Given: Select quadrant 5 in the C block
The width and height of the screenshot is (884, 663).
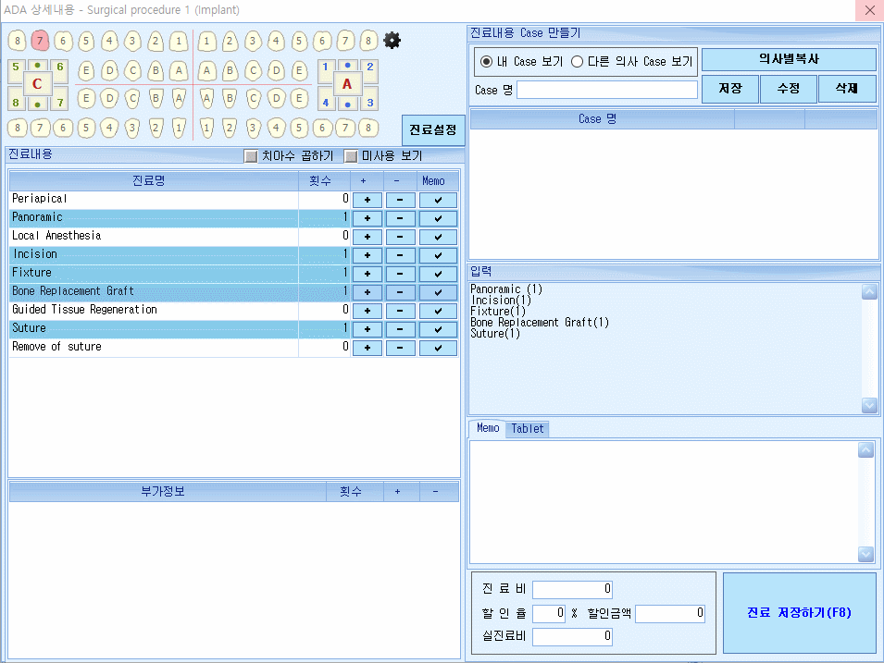Looking at the screenshot, I should click(x=16, y=67).
